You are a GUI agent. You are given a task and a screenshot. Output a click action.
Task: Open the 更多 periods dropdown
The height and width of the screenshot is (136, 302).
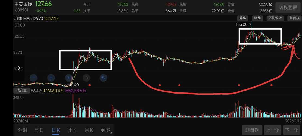click(x=105, y=130)
